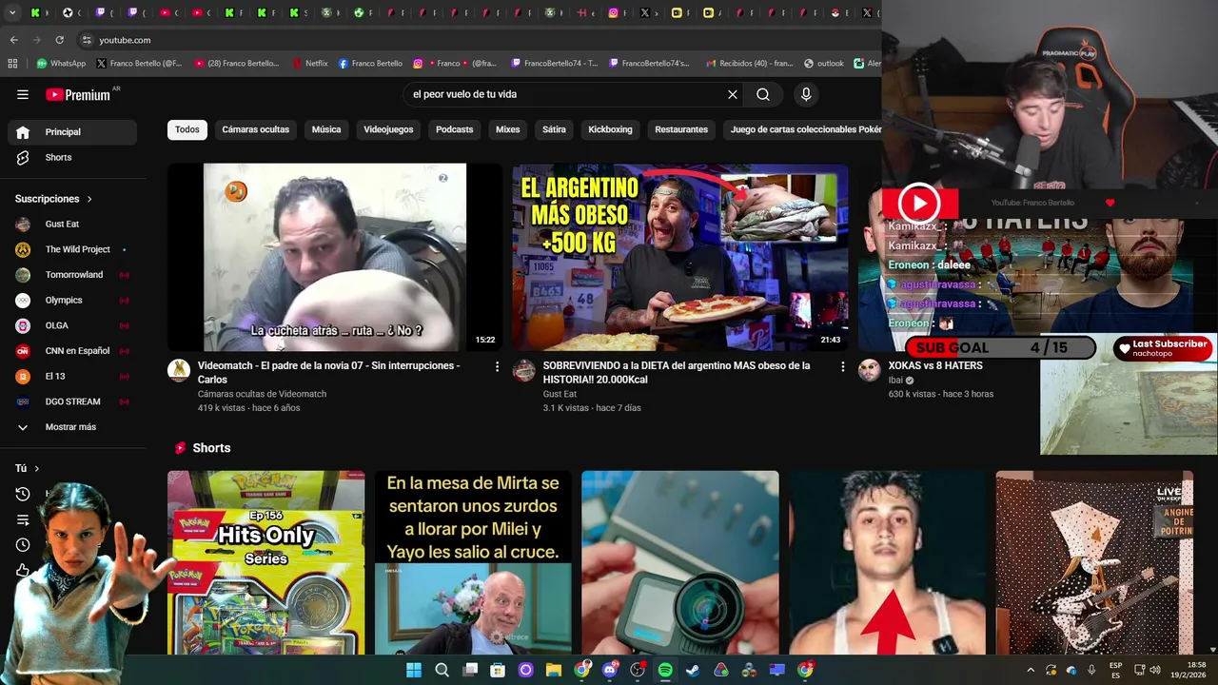The width and height of the screenshot is (1218, 685).
Task: Expand the Suscripciones section arrow
Action: tap(89, 199)
